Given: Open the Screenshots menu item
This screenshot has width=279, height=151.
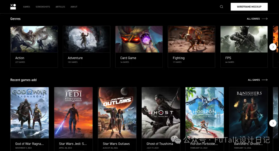Looking at the screenshot, I should pos(43,7).
